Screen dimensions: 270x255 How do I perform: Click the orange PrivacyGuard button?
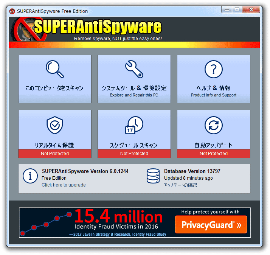coord(211,224)
